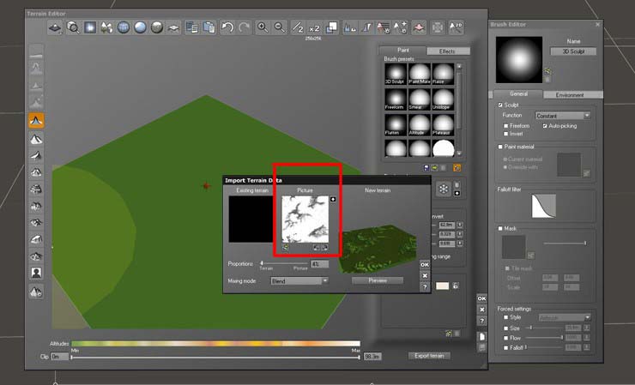The width and height of the screenshot is (635, 385).
Task: Click the blue glowing square toolbar icon
Action: tap(90, 27)
